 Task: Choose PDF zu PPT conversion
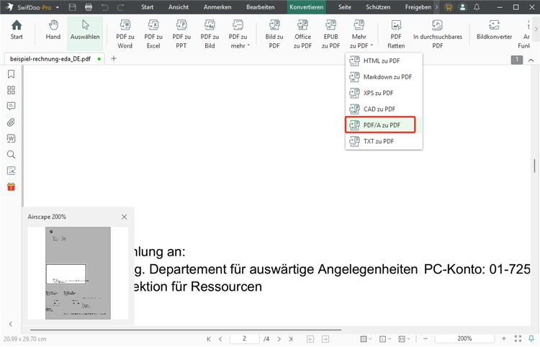181,34
